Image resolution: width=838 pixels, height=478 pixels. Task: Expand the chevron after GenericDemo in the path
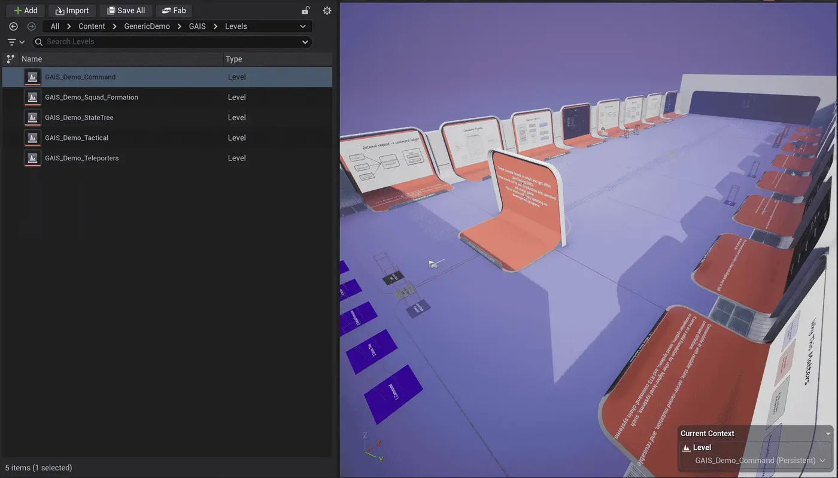(x=179, y=26)
